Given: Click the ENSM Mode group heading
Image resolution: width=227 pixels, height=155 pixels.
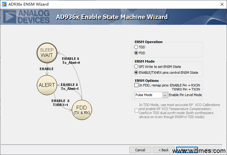Looking at the screenshot, I should pos(145,61).
